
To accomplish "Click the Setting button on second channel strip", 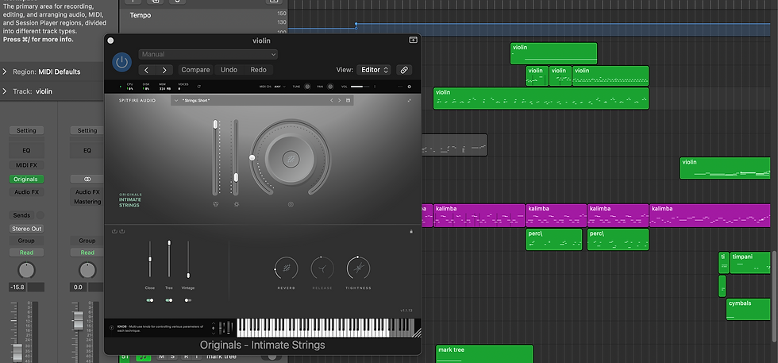I will point(87,130).
